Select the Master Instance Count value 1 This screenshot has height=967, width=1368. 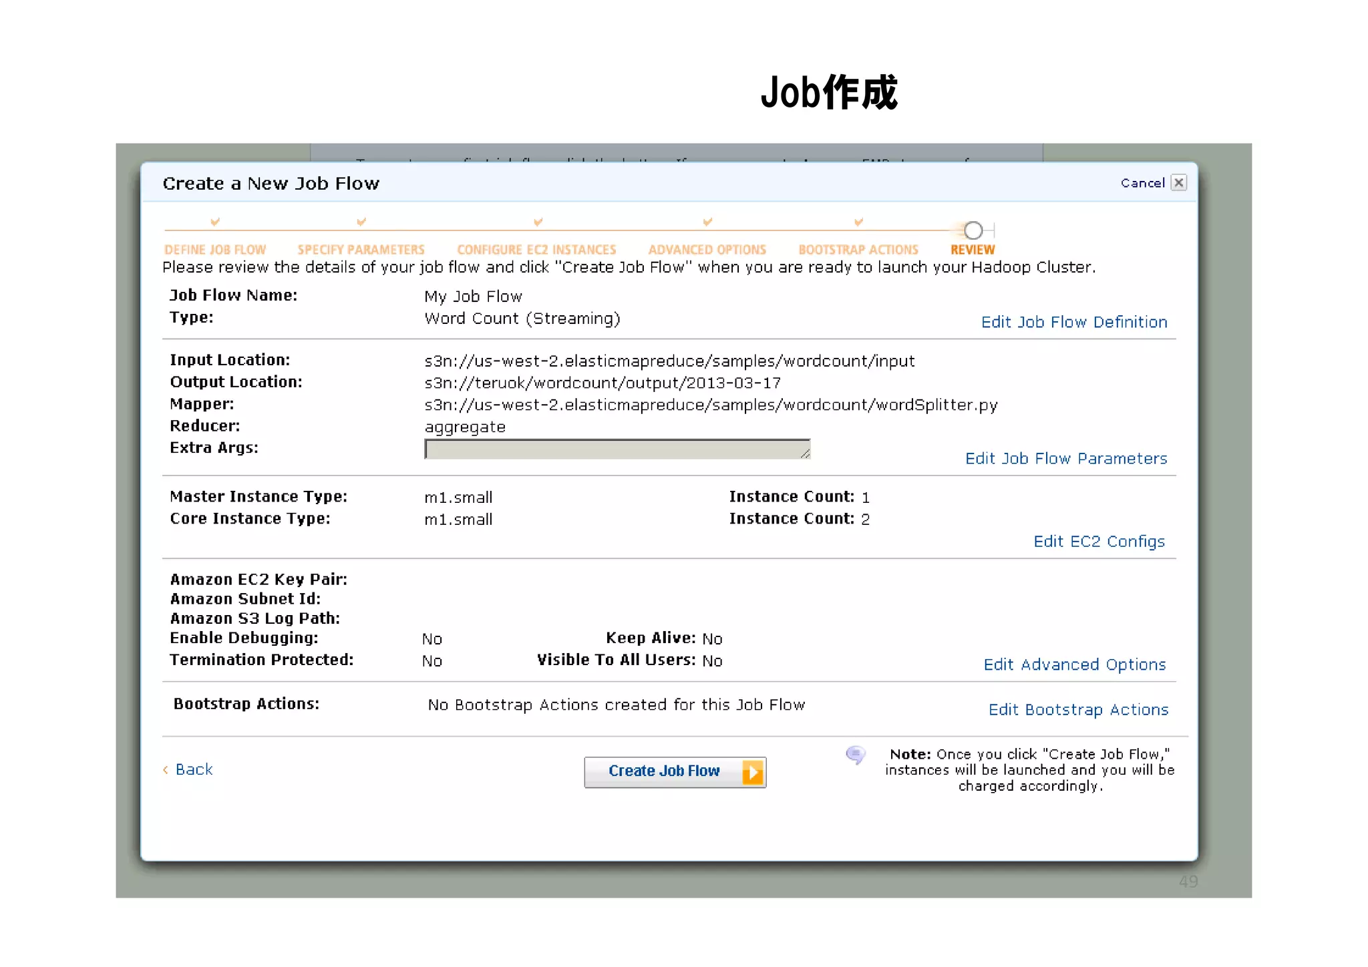coord(866,498)
